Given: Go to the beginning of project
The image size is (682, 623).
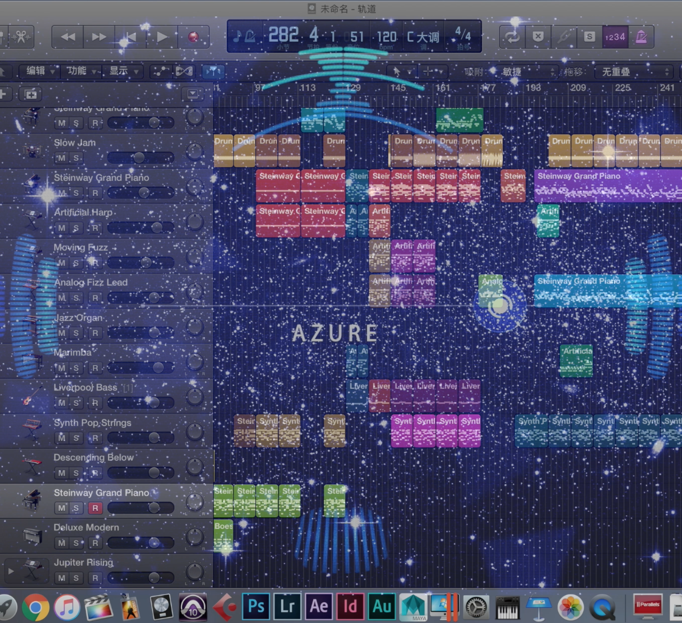Looking at the screenshot, I should [x=130, y=37].
